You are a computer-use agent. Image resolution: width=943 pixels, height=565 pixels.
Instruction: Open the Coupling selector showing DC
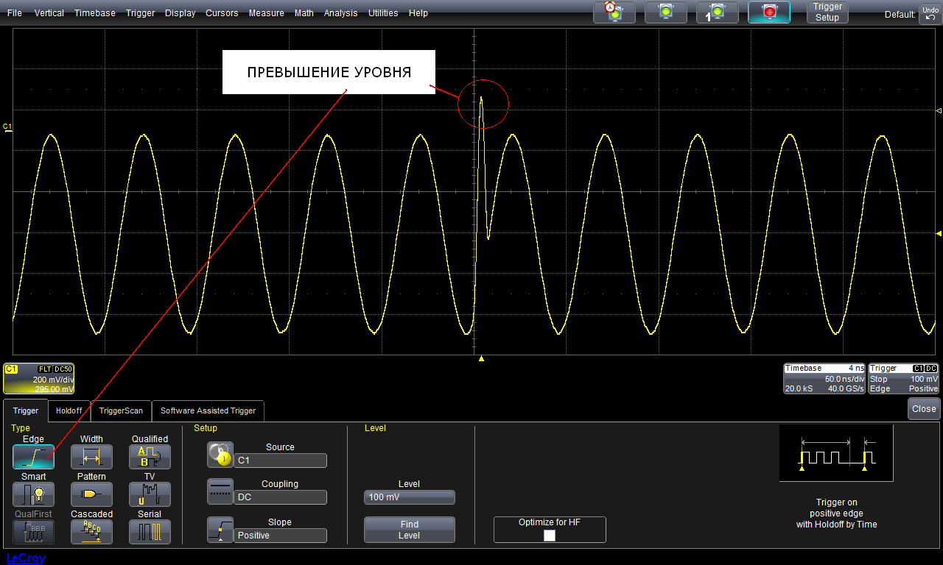280,497
